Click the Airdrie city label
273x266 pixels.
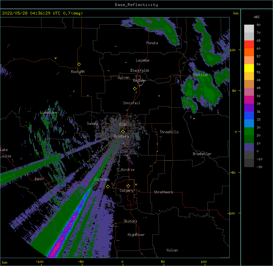point(128,170)
